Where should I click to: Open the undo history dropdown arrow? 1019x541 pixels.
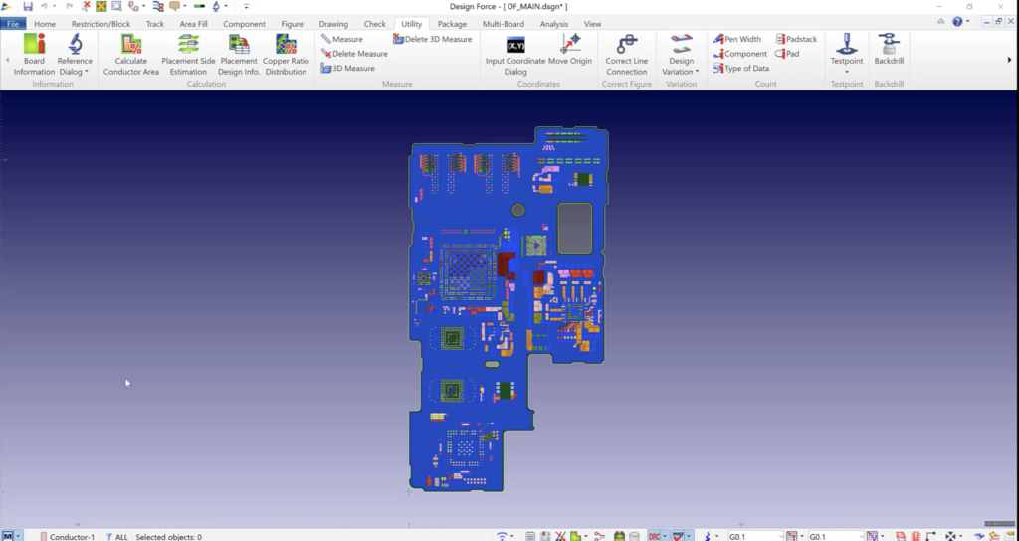[54, 7]
